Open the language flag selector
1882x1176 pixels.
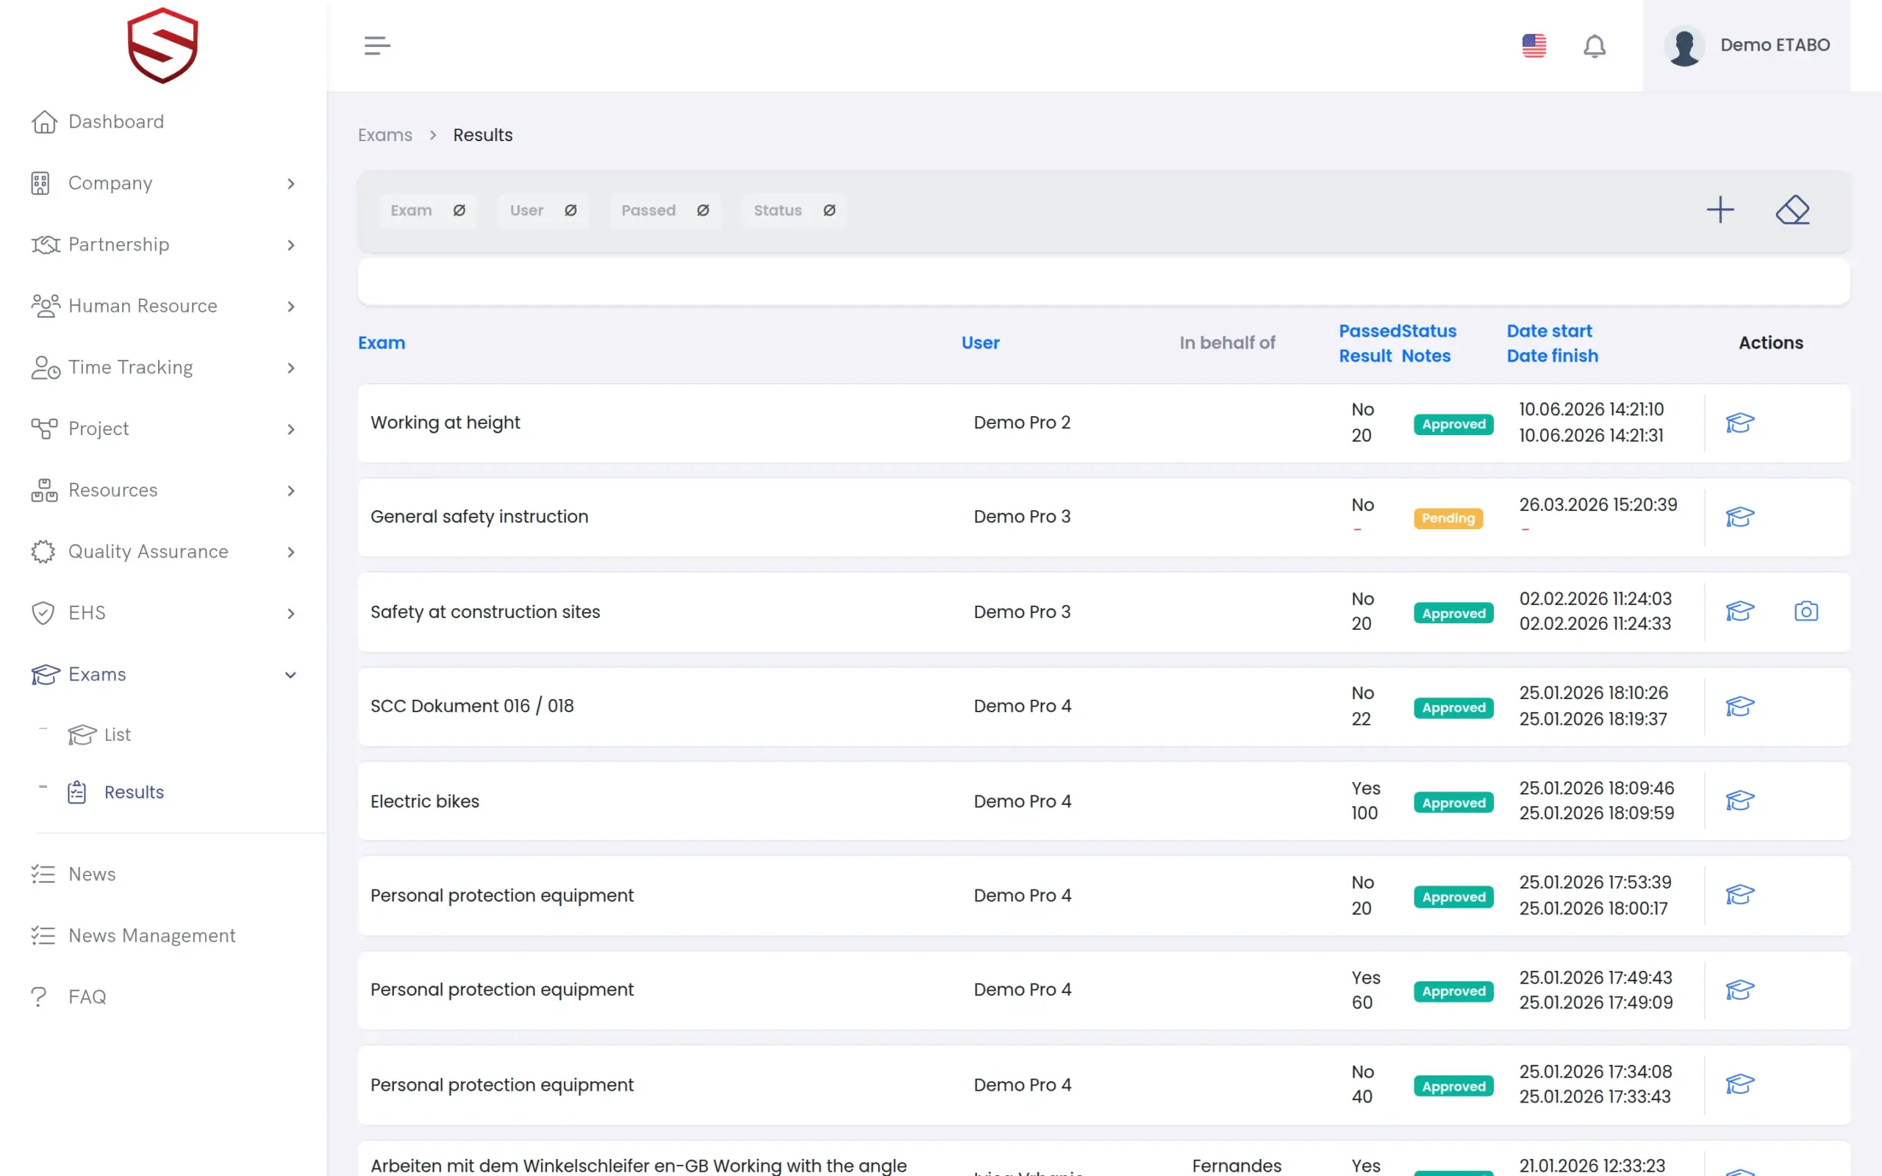1534,45
